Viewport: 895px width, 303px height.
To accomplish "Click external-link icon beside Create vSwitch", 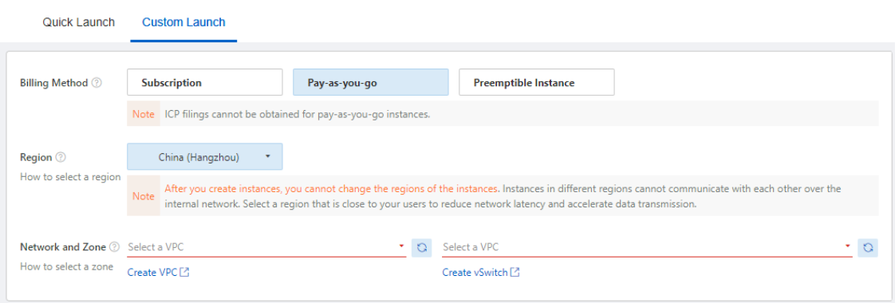I will (x=515, y=272).
